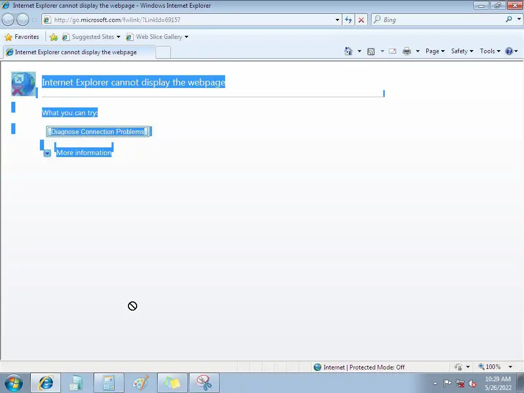Open the Safety menu
The height and width of the screenshot is (393, 524).
pos(462,51)
